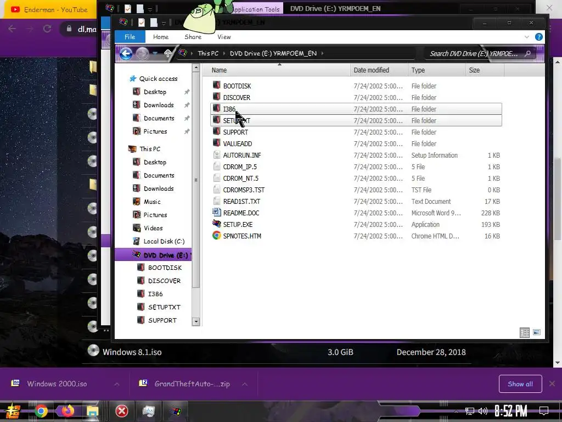Screen dimensions: 562x422
Task: Open the GrandTheftAuto zip download
Action: click(x=192, y=384)
